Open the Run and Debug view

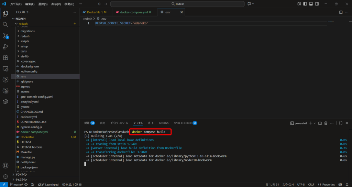point(5,46)
